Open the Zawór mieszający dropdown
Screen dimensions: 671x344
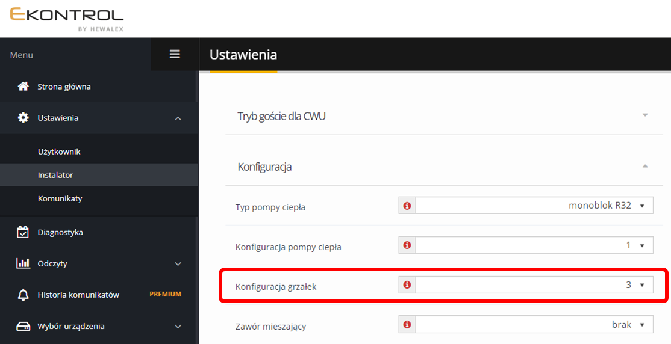pyautogui.click(x=534, y=325)
